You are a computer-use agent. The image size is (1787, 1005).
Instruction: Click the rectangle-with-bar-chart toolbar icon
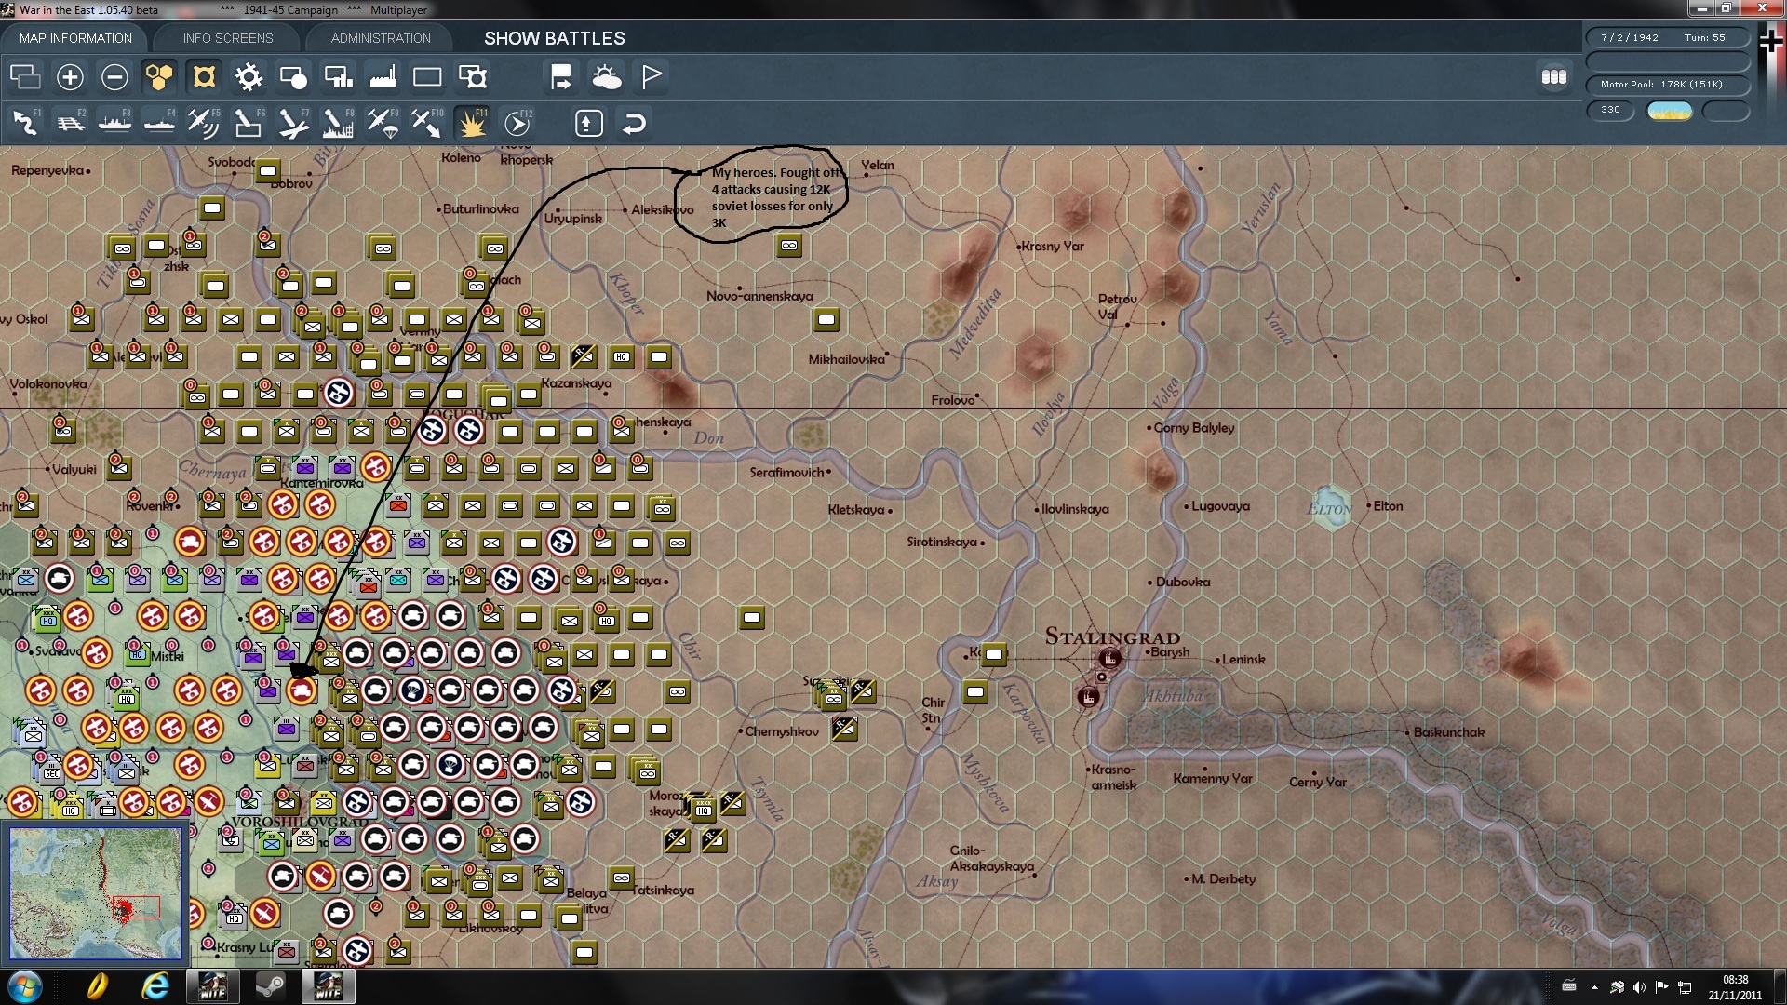click(338, 77)
